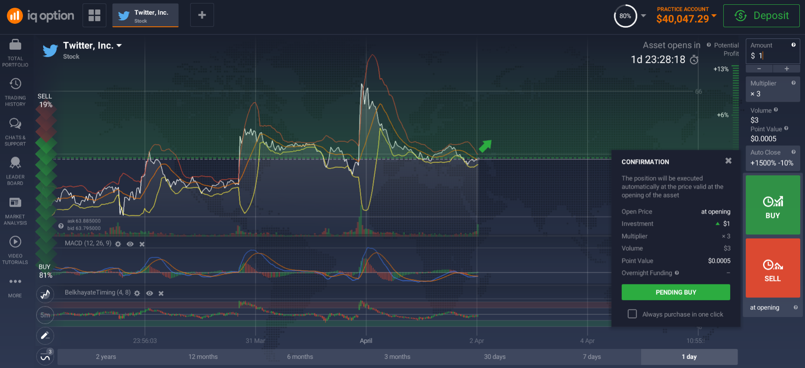Click the red SELL button
Screen dimensions: 805x368
pyautogui.click(x=773, y=268)
